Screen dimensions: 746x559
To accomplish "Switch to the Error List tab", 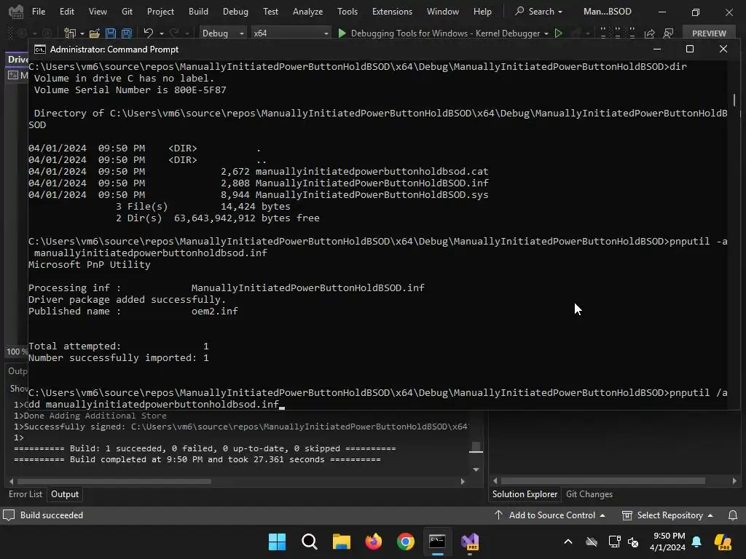I will 25,494.
